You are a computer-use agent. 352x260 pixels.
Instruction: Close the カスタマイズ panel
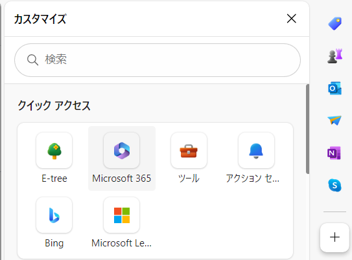point(291,18)
